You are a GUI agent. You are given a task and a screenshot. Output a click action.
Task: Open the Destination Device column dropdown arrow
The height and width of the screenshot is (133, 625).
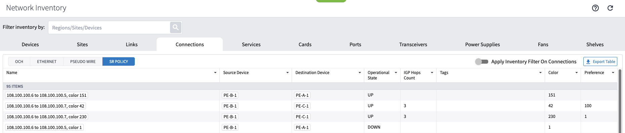pyautogui.click(x=360, y=73)
